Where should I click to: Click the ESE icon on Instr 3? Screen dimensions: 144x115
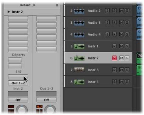(x=79, y=70)
